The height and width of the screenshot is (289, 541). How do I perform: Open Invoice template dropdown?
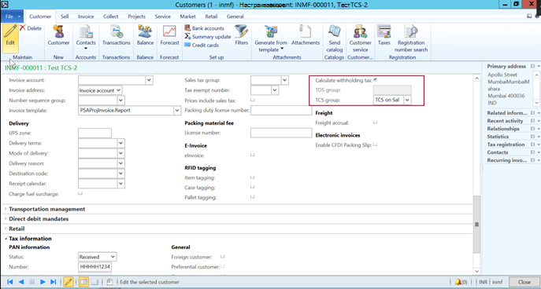[x=177, y=111]
